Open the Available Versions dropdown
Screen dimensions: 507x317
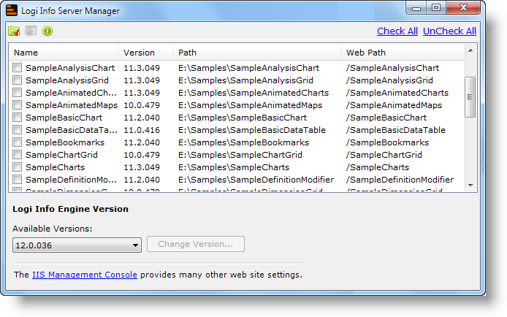tap(77, 245)
